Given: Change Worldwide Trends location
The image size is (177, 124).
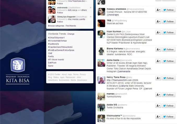Looking at the screenshot, I should (x=71, y=34).
